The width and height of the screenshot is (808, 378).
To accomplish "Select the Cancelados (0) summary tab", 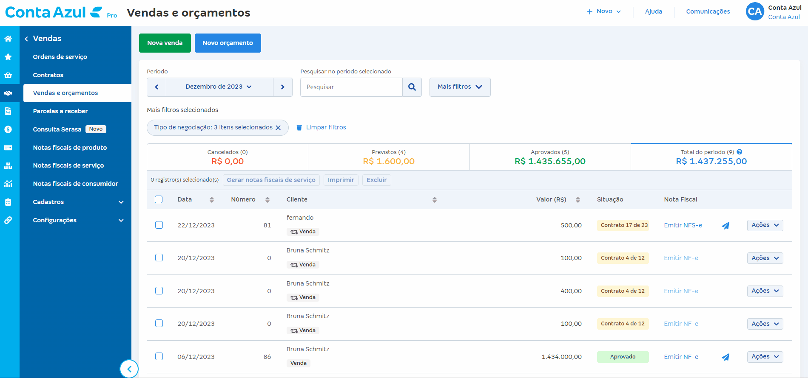I will coord(228,157).
